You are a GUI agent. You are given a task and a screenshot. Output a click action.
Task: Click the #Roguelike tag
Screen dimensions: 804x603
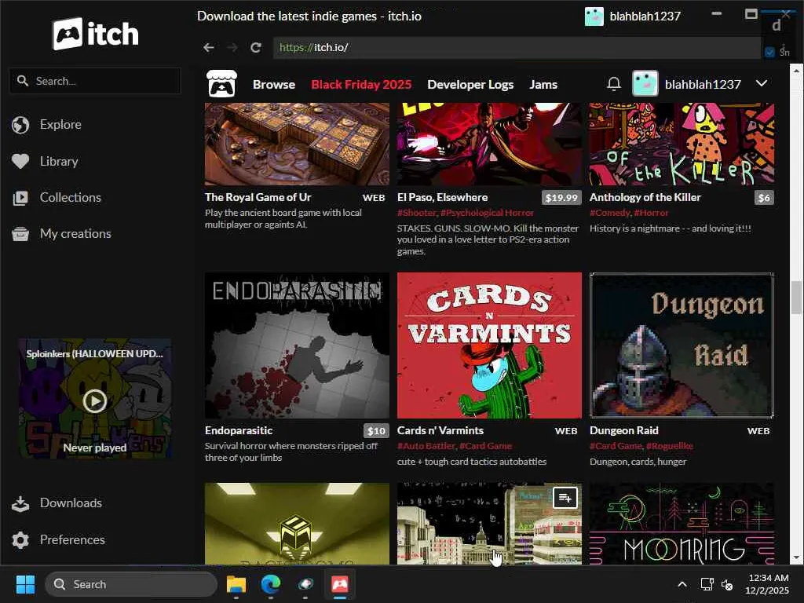click(670, 446)
